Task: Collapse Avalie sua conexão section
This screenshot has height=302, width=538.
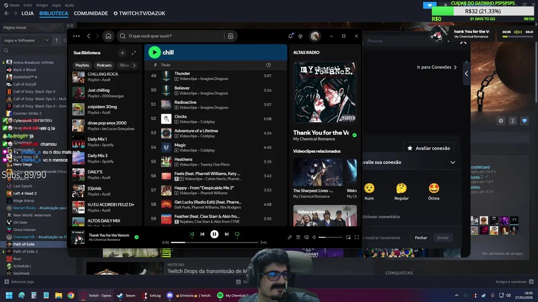Action: [453, 162]
